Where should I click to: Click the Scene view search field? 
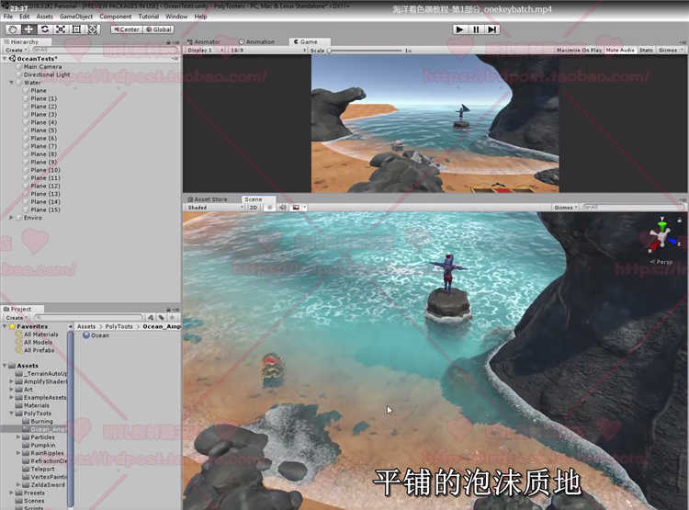coord(632,207)
